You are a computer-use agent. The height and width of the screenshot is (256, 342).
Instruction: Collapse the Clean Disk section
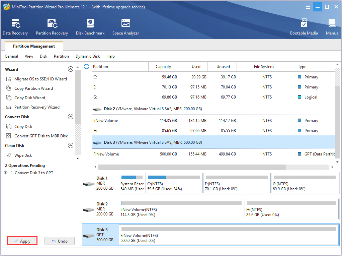pos(70,146)
